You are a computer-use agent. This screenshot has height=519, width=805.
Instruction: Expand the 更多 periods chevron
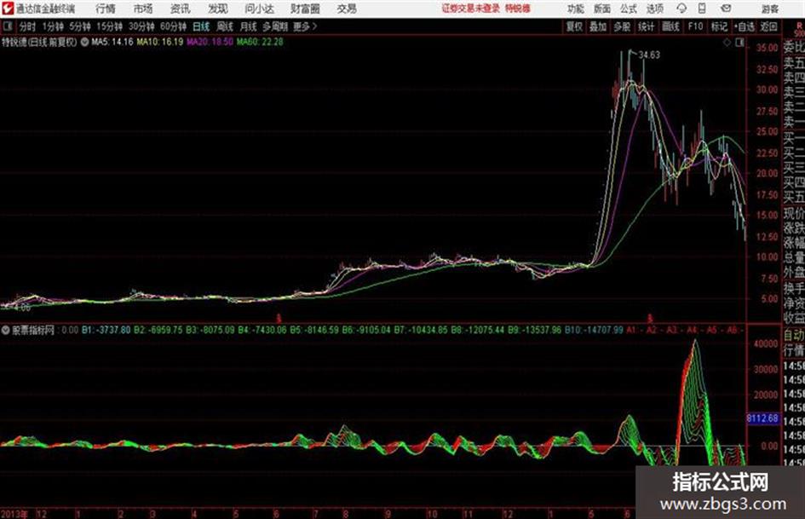pyautogui.click(x=314, y=26)
